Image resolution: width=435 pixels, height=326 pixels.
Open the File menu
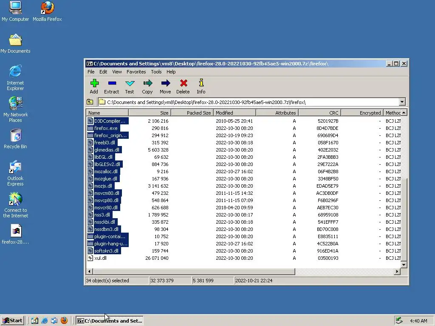[91, 72]
